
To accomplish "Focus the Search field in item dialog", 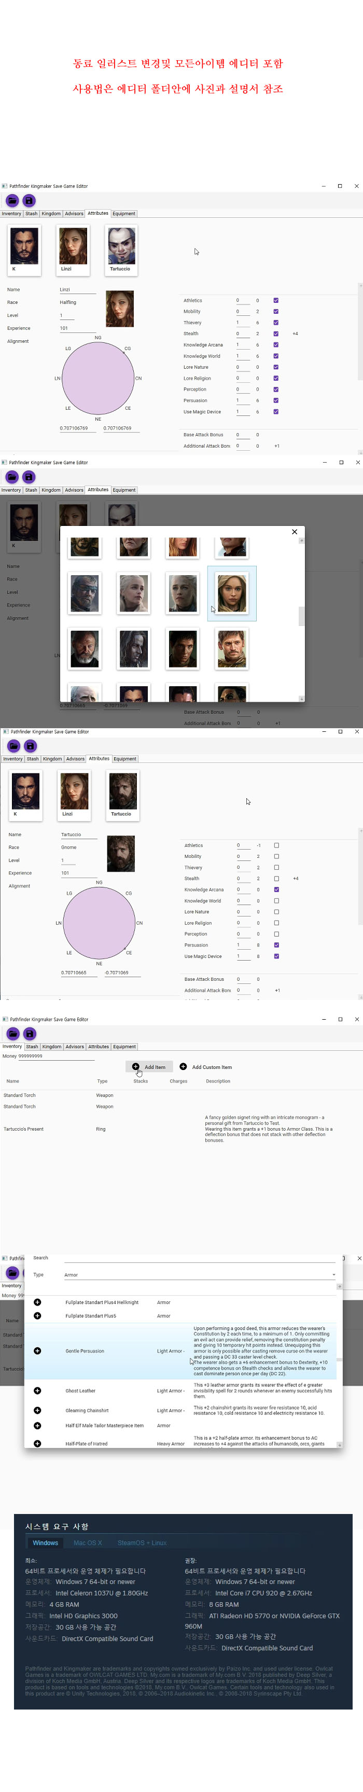I will [200, 1258].
